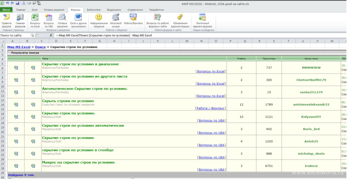Click the magnifier search icon beside Поиск по сайту
The image size is (348, 179).
32,35
